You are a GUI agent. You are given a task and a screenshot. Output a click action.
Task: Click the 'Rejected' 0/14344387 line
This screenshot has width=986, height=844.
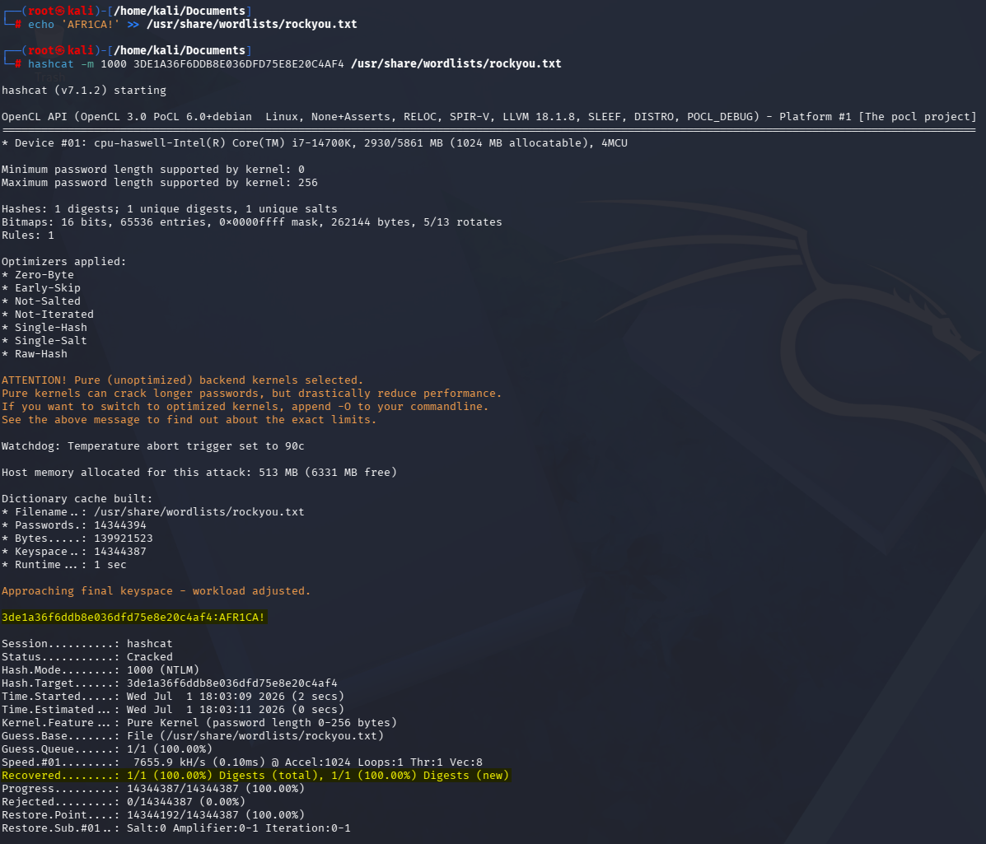[x=124, y=803]
